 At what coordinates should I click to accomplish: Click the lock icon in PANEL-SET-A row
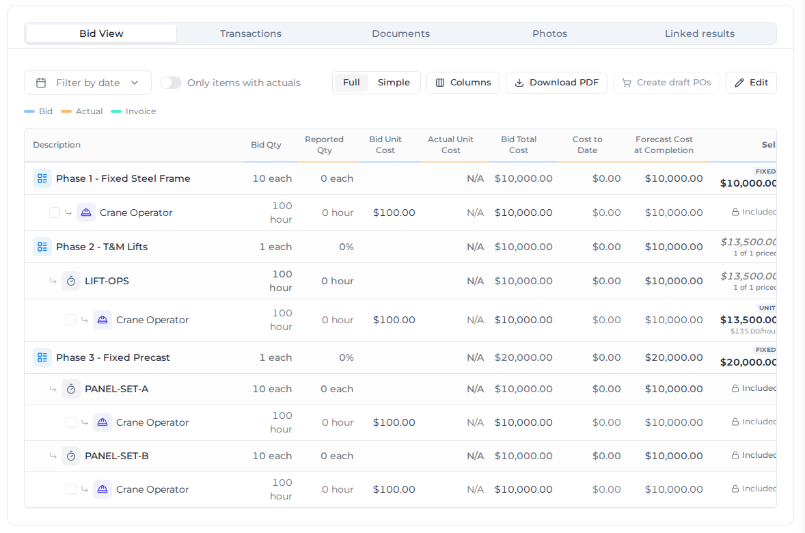pyautogui.click(x=735, y=389)
